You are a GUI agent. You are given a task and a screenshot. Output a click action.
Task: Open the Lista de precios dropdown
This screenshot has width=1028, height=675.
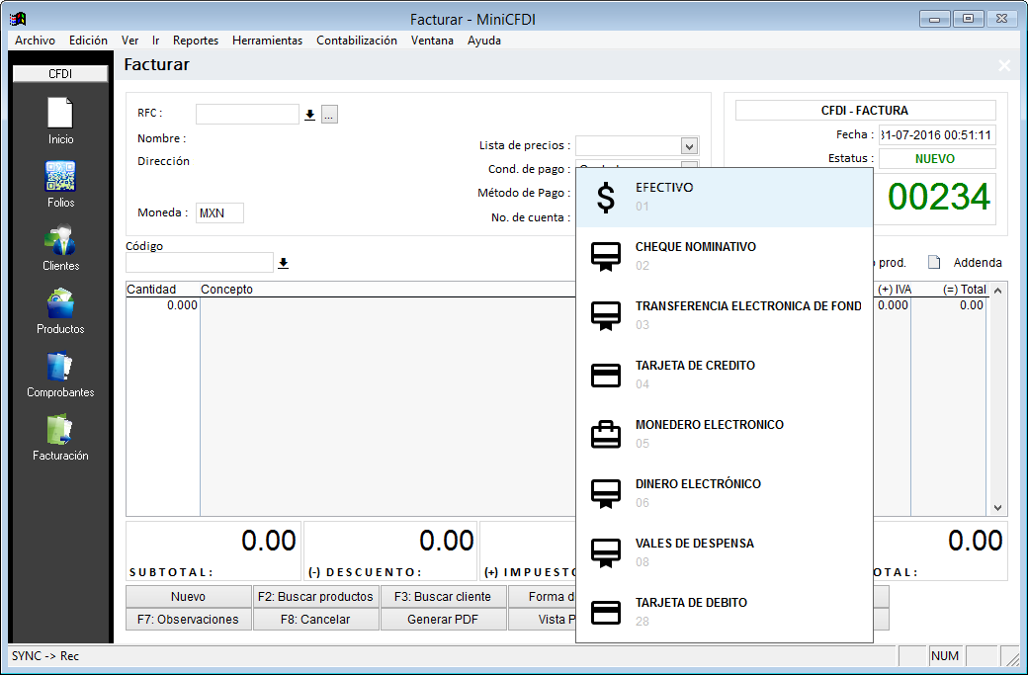pyautogui.click(x=688, y=145)
